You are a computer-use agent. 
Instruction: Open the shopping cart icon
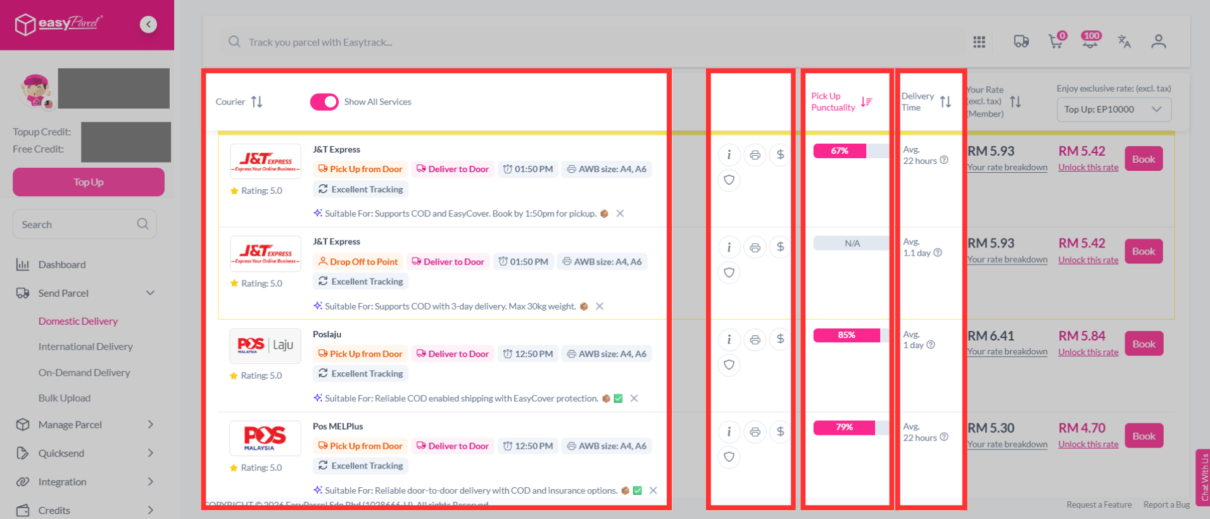tap(1057, 41)
